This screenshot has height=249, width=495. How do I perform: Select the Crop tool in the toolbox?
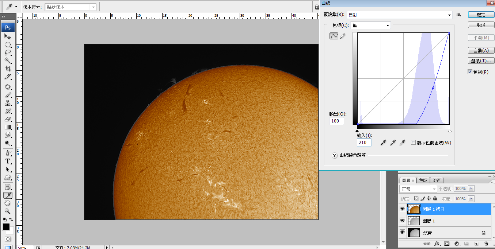point(8,69)
